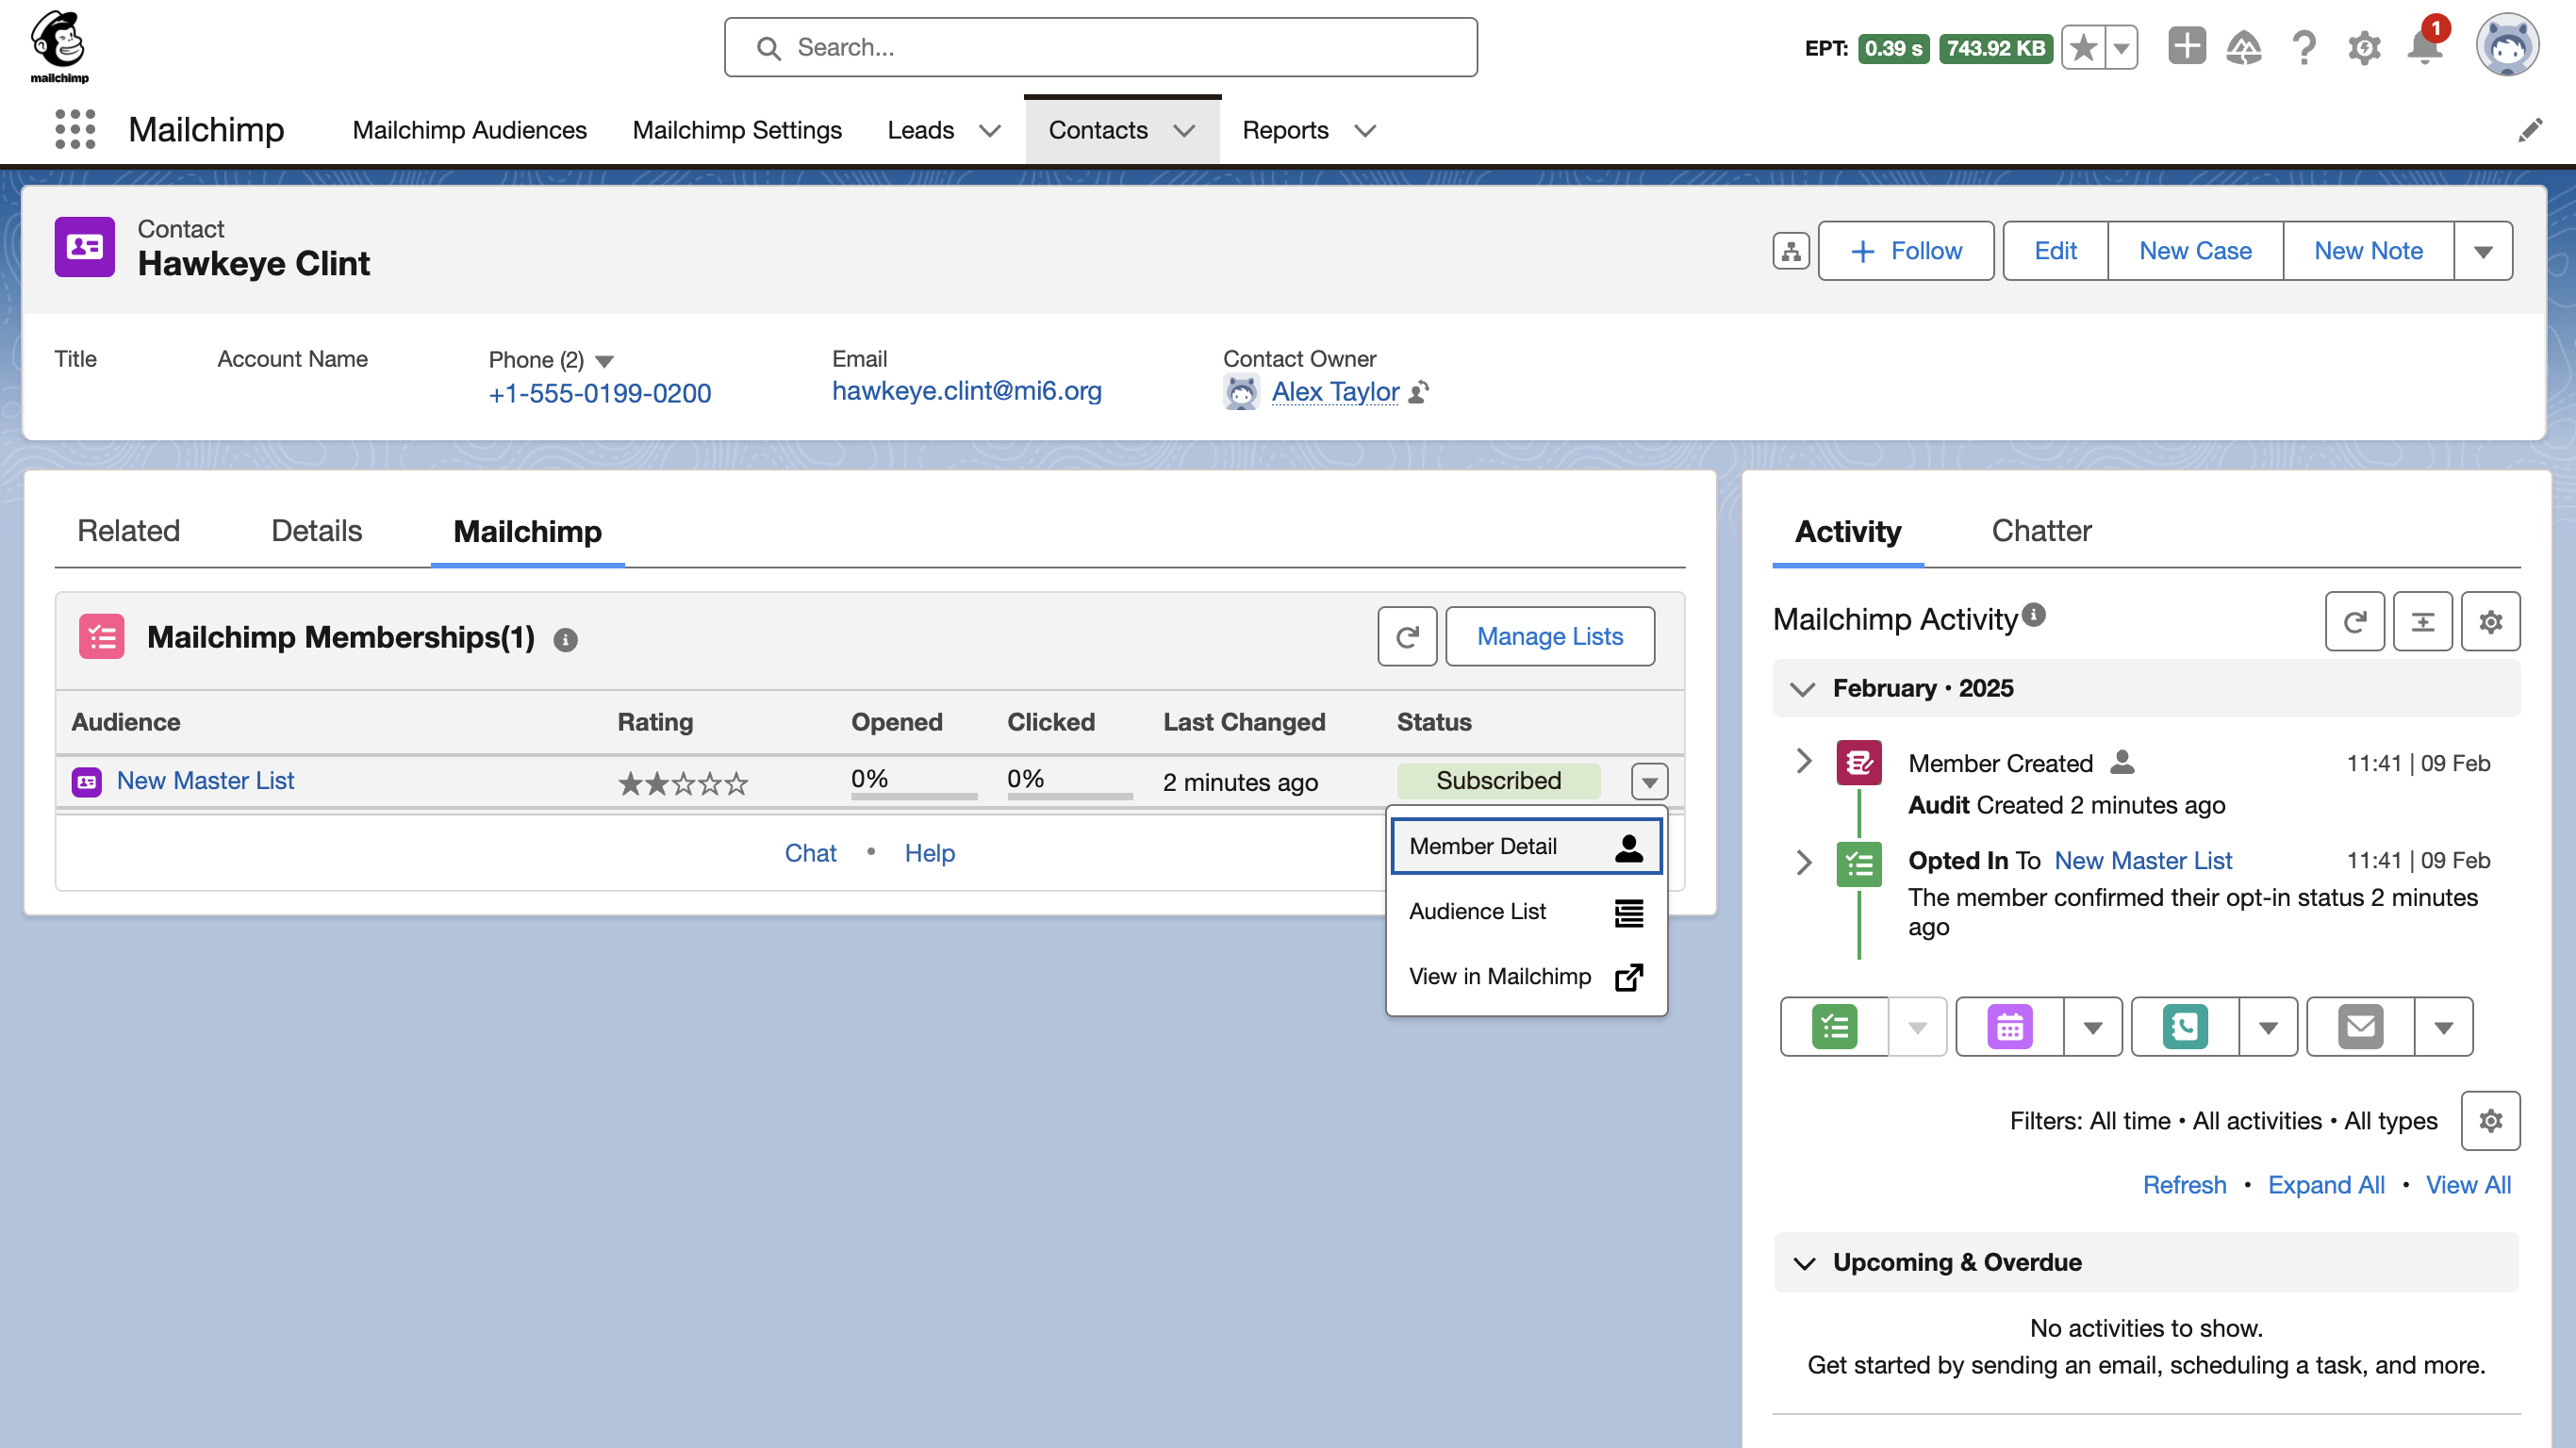The image size is (2576, 1448).
Task: Open the event button dropdown arrow
Action: coord(2092,1027)
